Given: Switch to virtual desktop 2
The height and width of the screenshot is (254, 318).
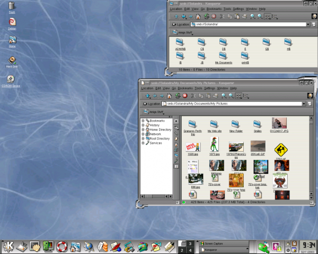Looking at the screenshot, I should click(x=182, y=250).
